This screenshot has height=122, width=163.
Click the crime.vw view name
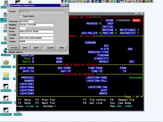(x=32, y=106)
